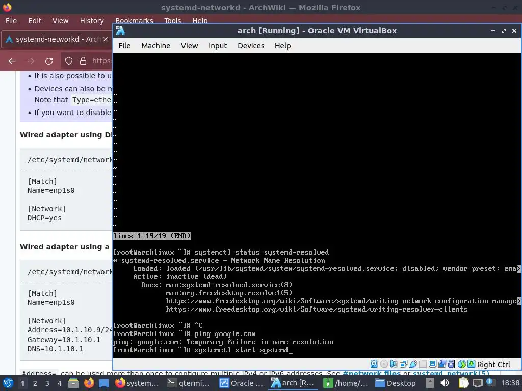Open the VirtualBox Help menu
The image size is (522, 391).
pos(282,46)
